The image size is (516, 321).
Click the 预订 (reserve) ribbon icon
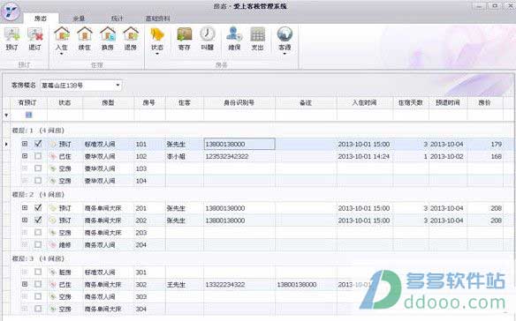[x=11, y=34]
